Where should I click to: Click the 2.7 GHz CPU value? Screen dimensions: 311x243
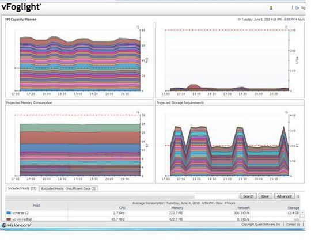point(119,213)
